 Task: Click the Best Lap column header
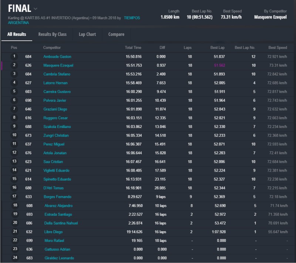pos(217,48)
